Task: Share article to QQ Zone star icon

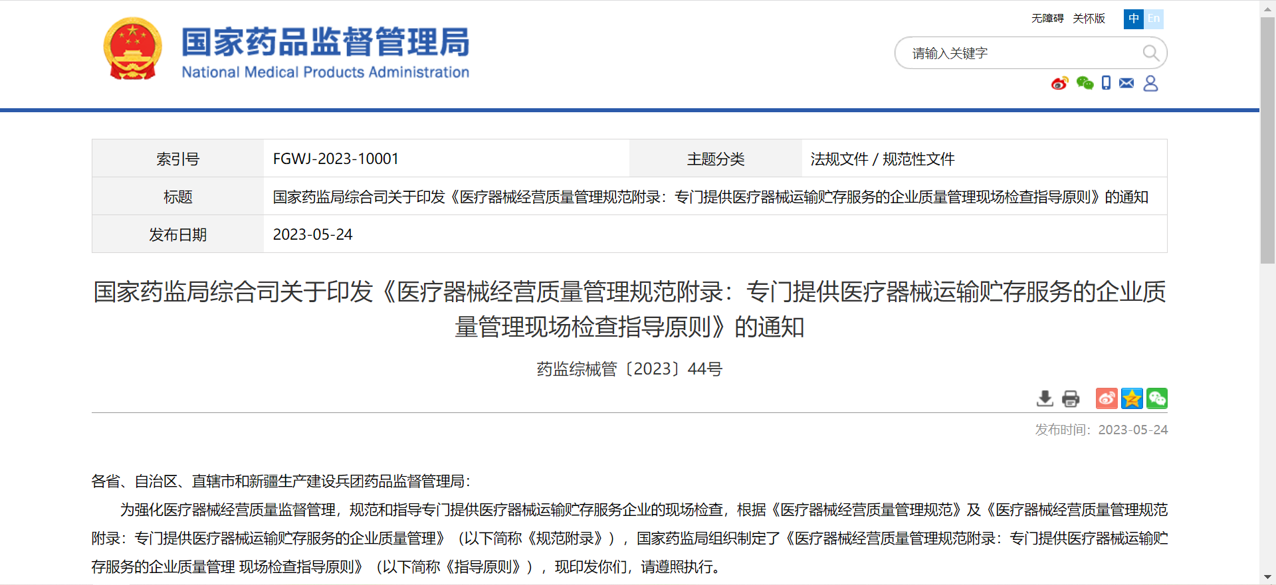Action: pyautogui.click(x=1132, y=398)
